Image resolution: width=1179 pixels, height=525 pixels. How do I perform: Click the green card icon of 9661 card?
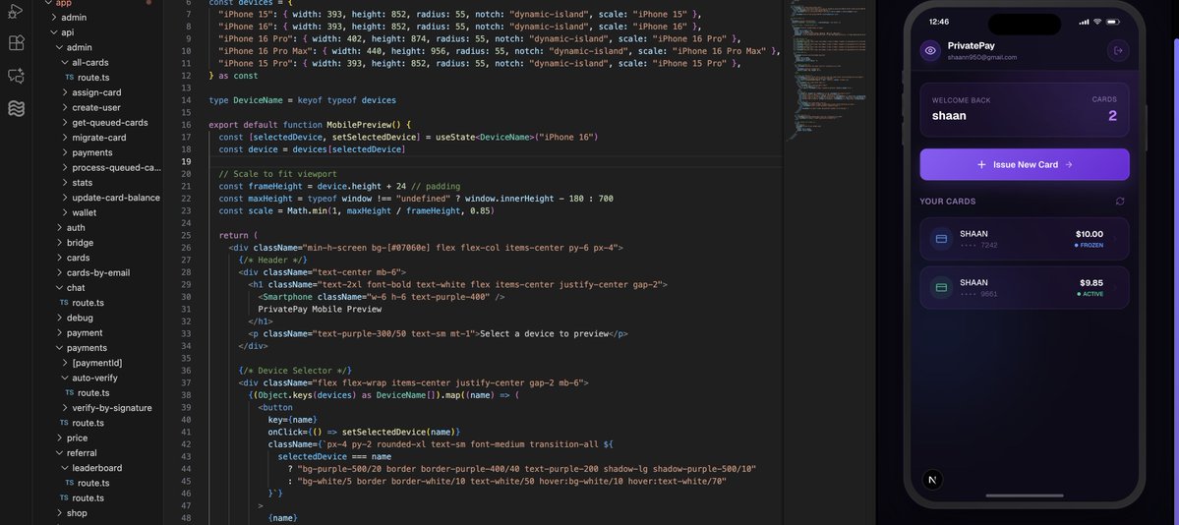(941, 287)
